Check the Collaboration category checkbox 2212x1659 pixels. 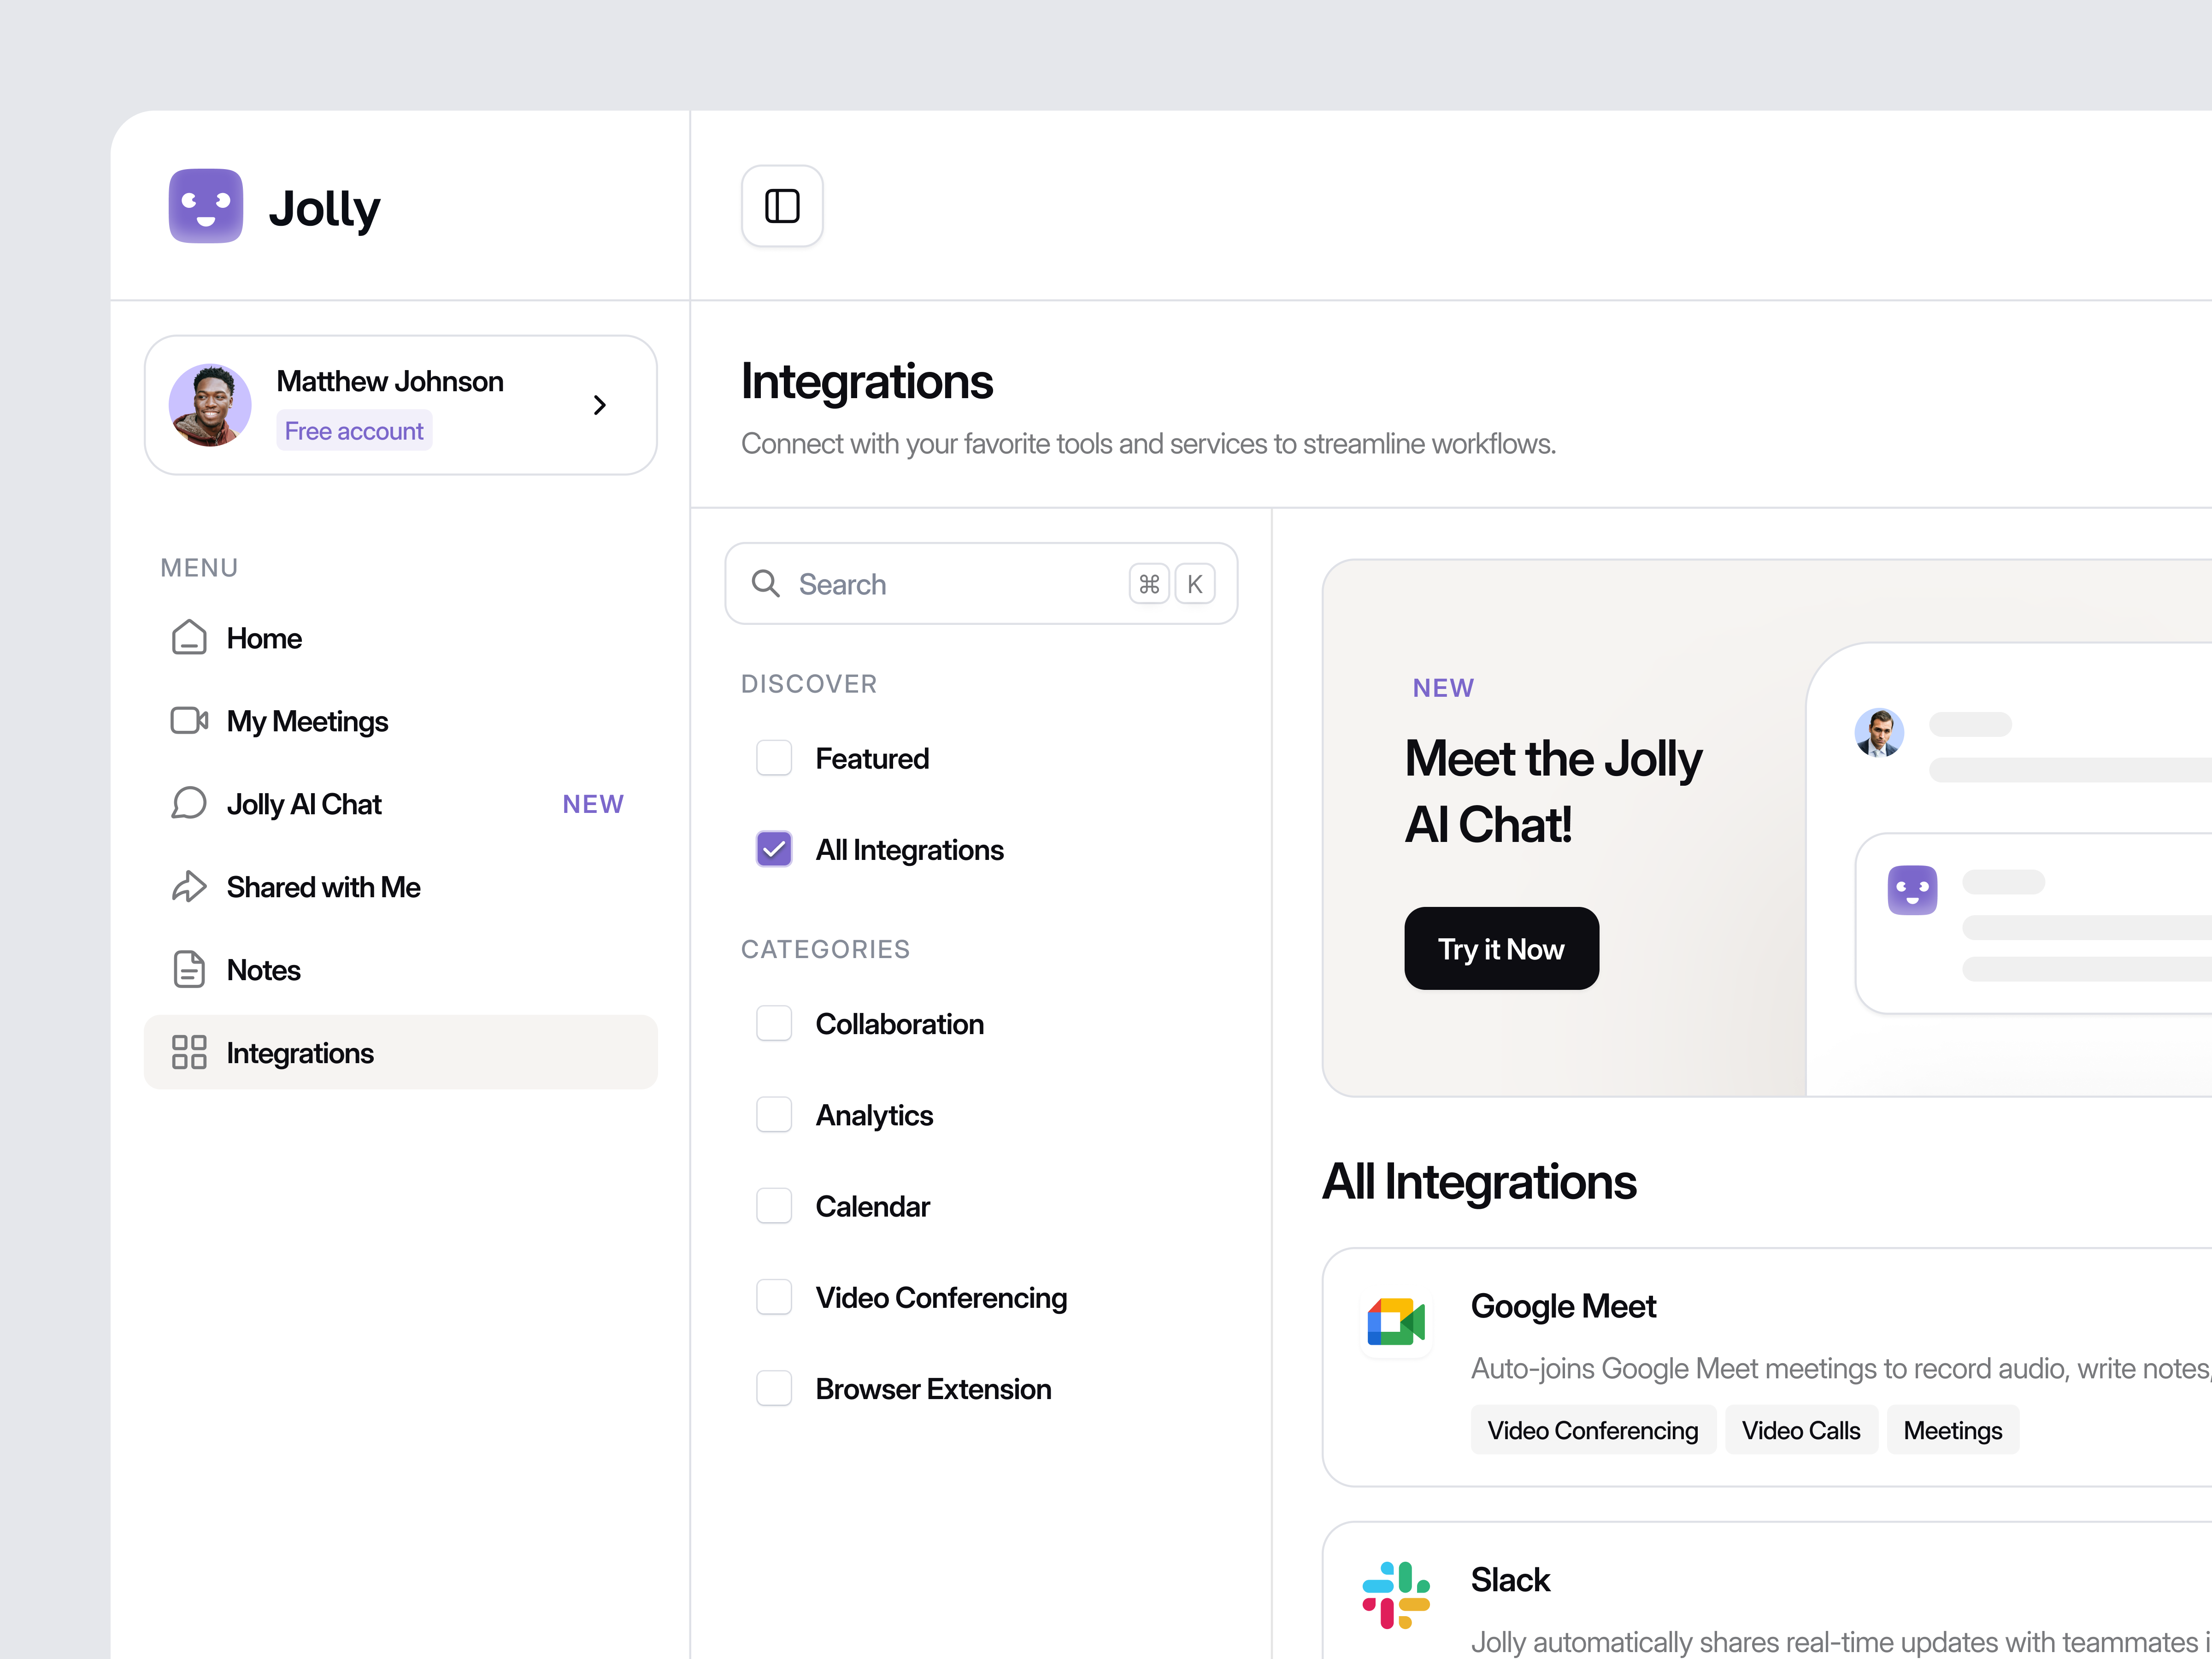(x=774, y=1023)
